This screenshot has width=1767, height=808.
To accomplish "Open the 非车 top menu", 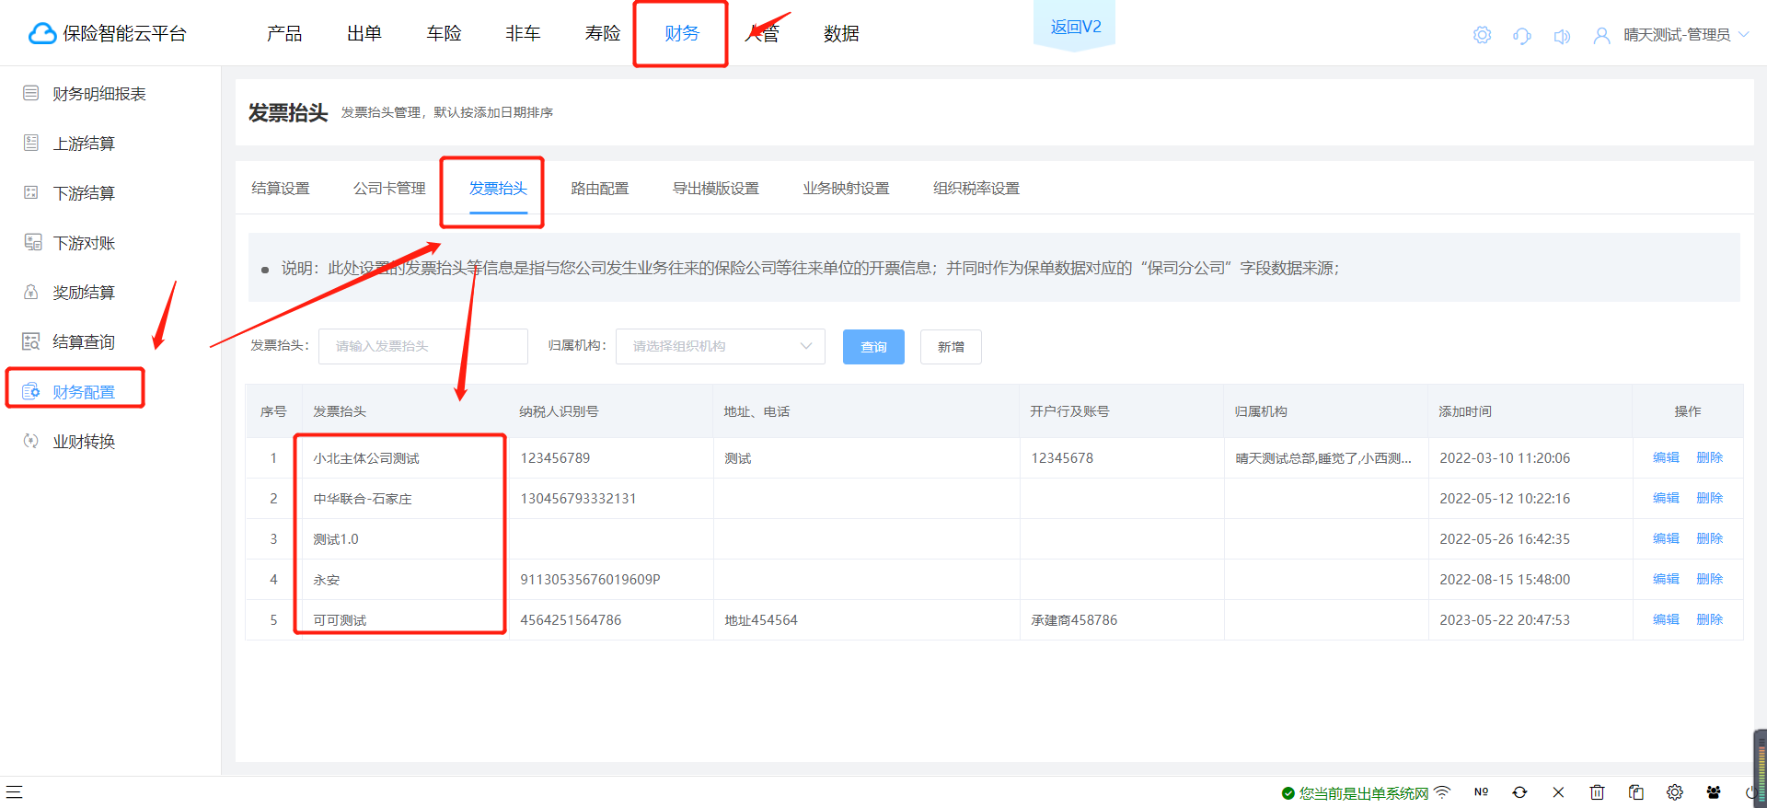I will 523,34.
